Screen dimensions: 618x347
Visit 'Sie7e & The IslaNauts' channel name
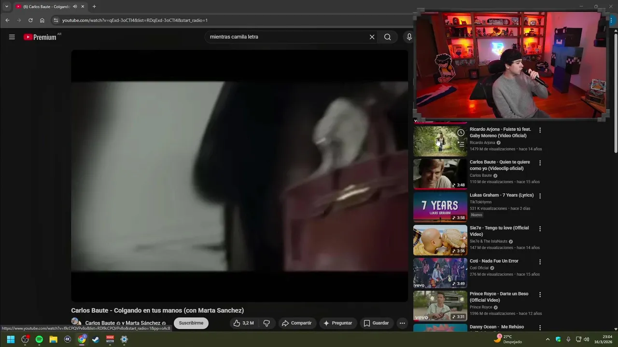tap(488, 241)
